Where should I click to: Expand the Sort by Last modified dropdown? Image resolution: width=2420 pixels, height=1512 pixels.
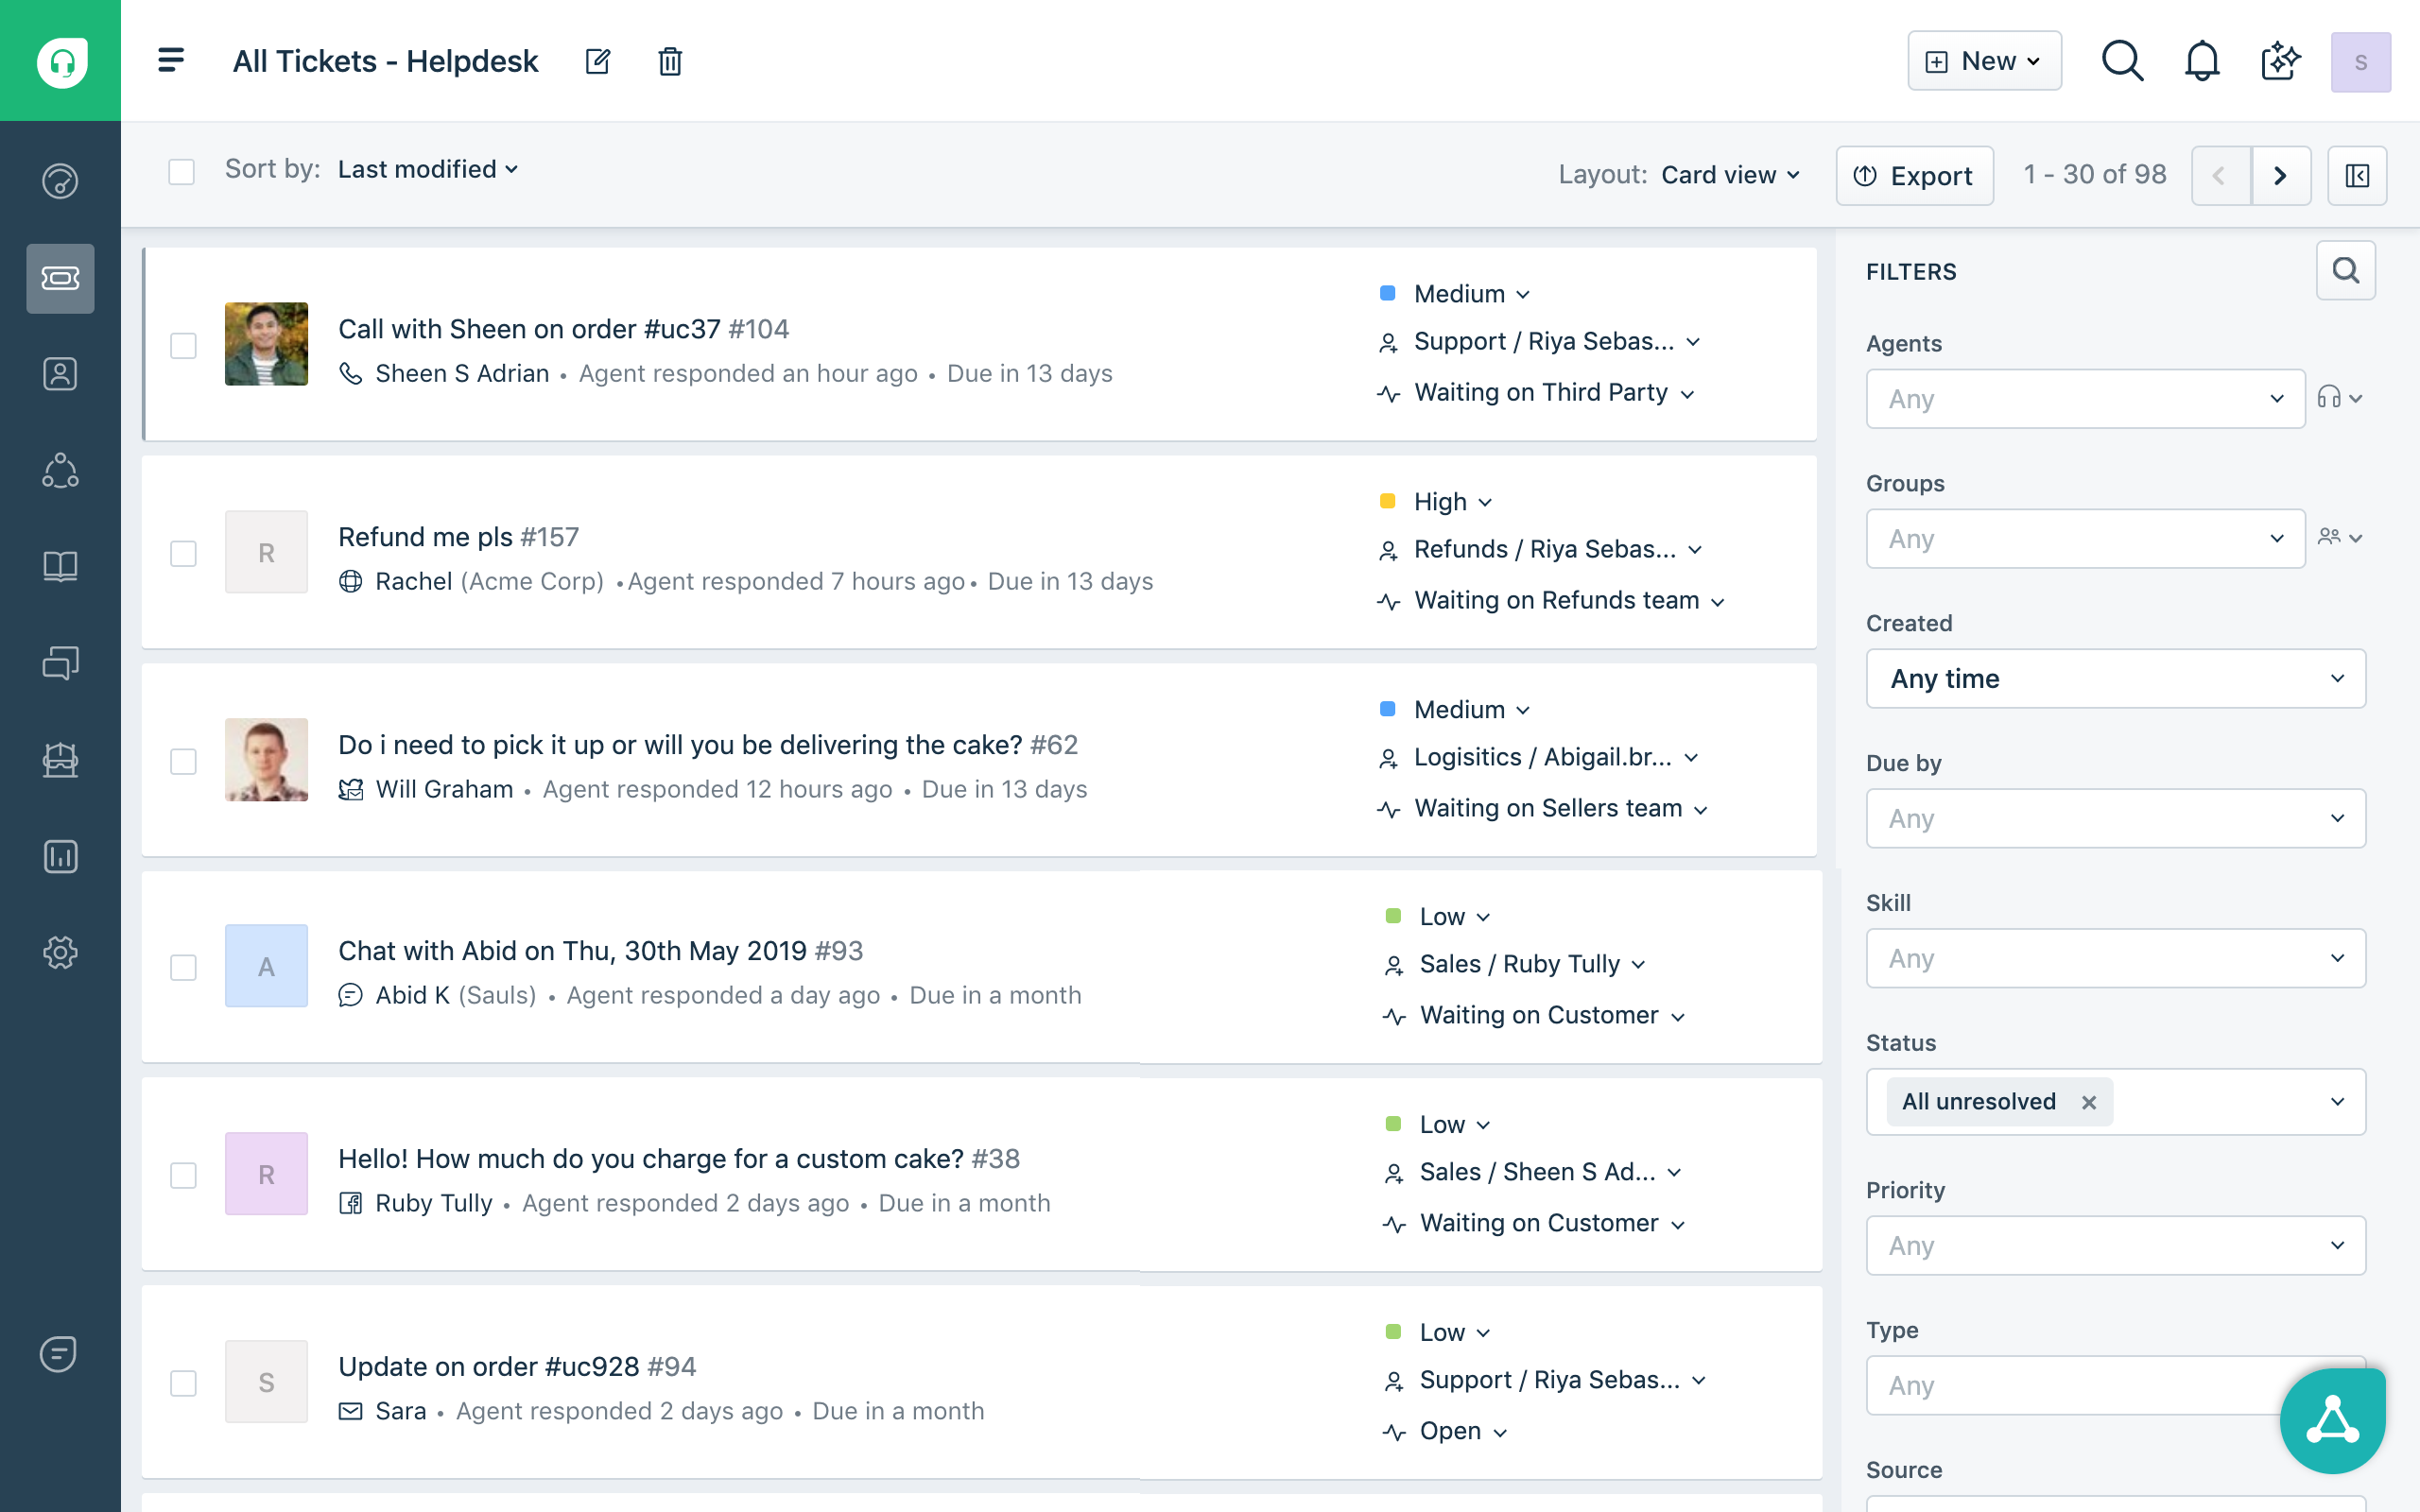coord(427,169)
